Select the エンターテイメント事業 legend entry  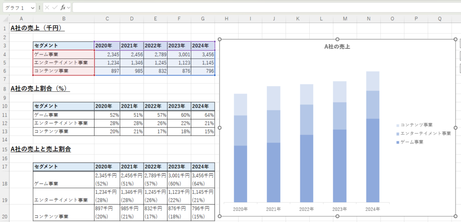click(x=425, y=134)
